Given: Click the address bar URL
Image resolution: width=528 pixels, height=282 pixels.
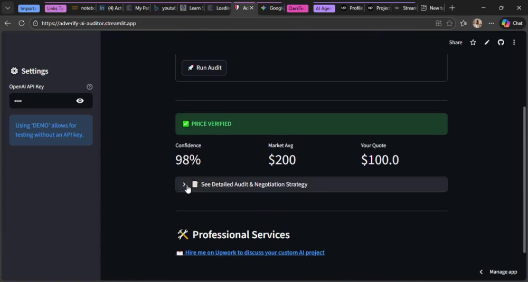Looking at the screenshot, I should [x=89, y=23].
